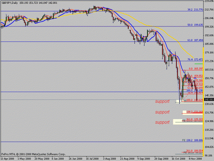Click the FxPro MT4 MetaQuotes copyright text
Viewport: 214px width, 161px height.
(33, 154)
